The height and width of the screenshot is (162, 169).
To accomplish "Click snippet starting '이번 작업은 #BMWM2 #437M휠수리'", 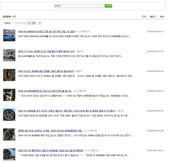I will (75, 36).
